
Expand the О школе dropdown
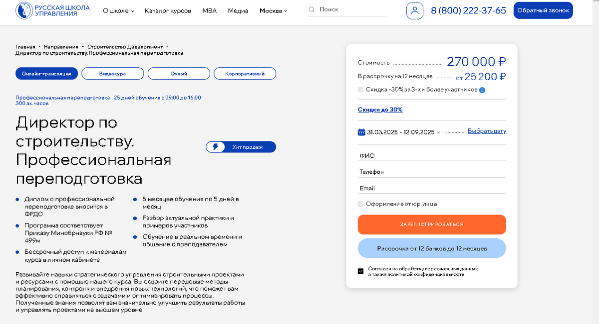[118, 9]
